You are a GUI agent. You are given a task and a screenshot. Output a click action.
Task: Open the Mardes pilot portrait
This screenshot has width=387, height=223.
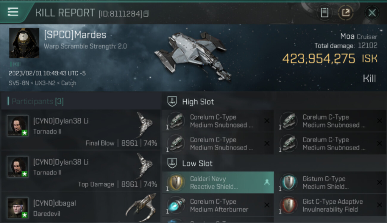point(24,43)
